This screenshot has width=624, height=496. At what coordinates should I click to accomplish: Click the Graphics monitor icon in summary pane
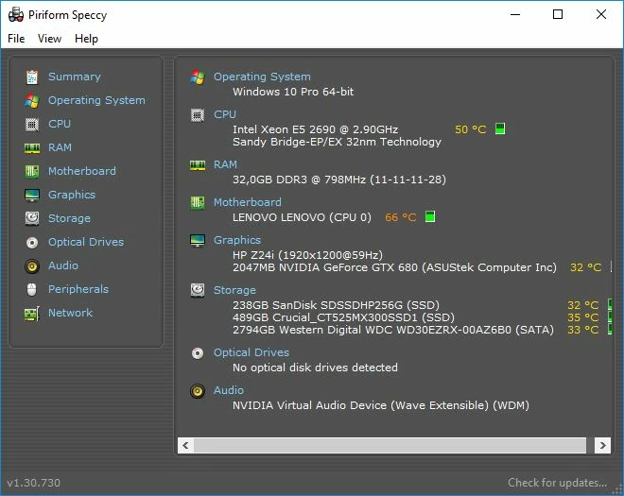coord(198,241)
